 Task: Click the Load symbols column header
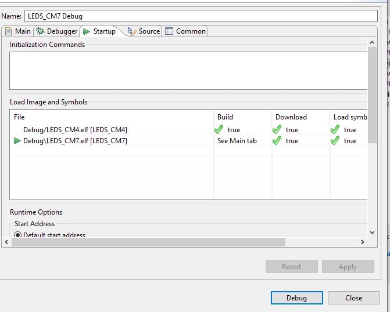click(349, 117)
